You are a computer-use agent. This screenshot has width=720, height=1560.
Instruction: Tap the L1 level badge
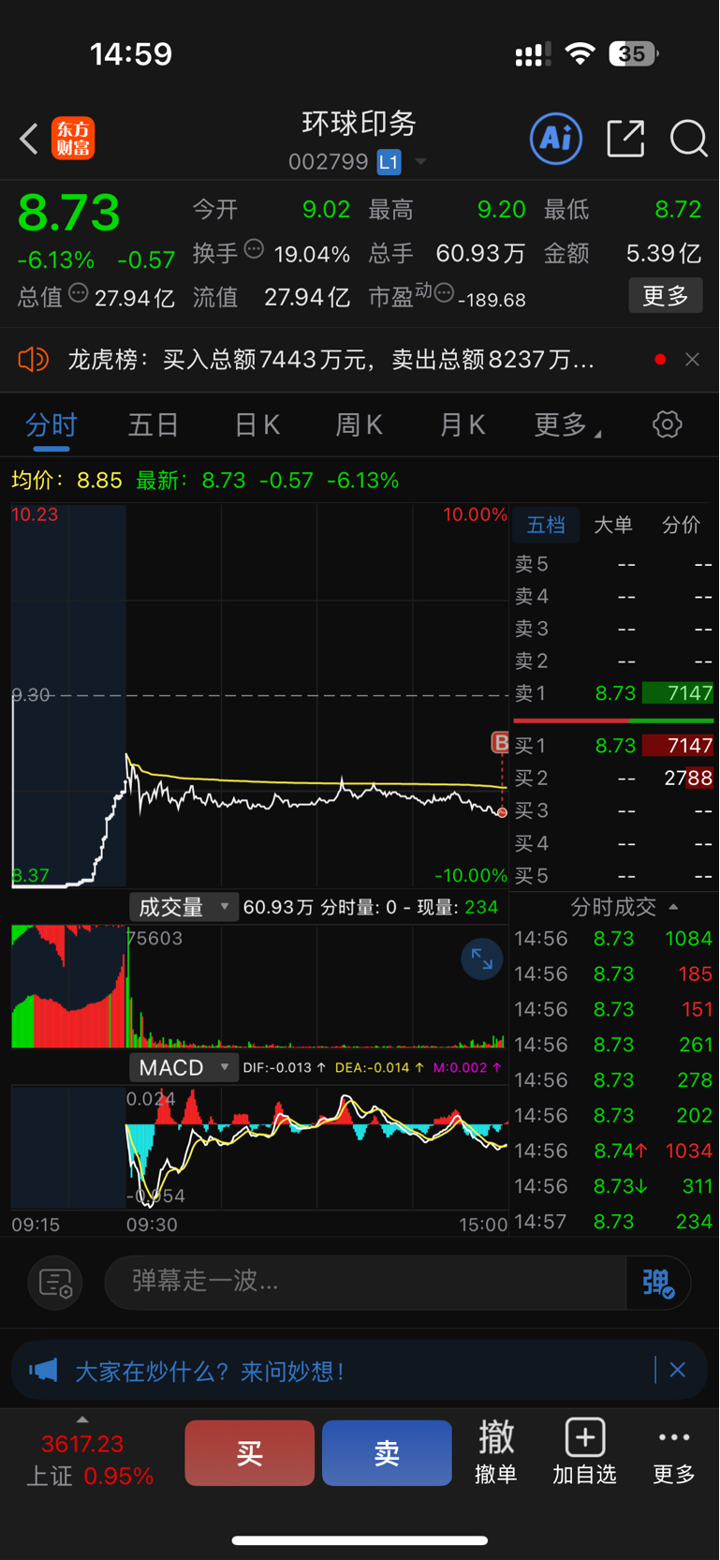pos(389,162)
